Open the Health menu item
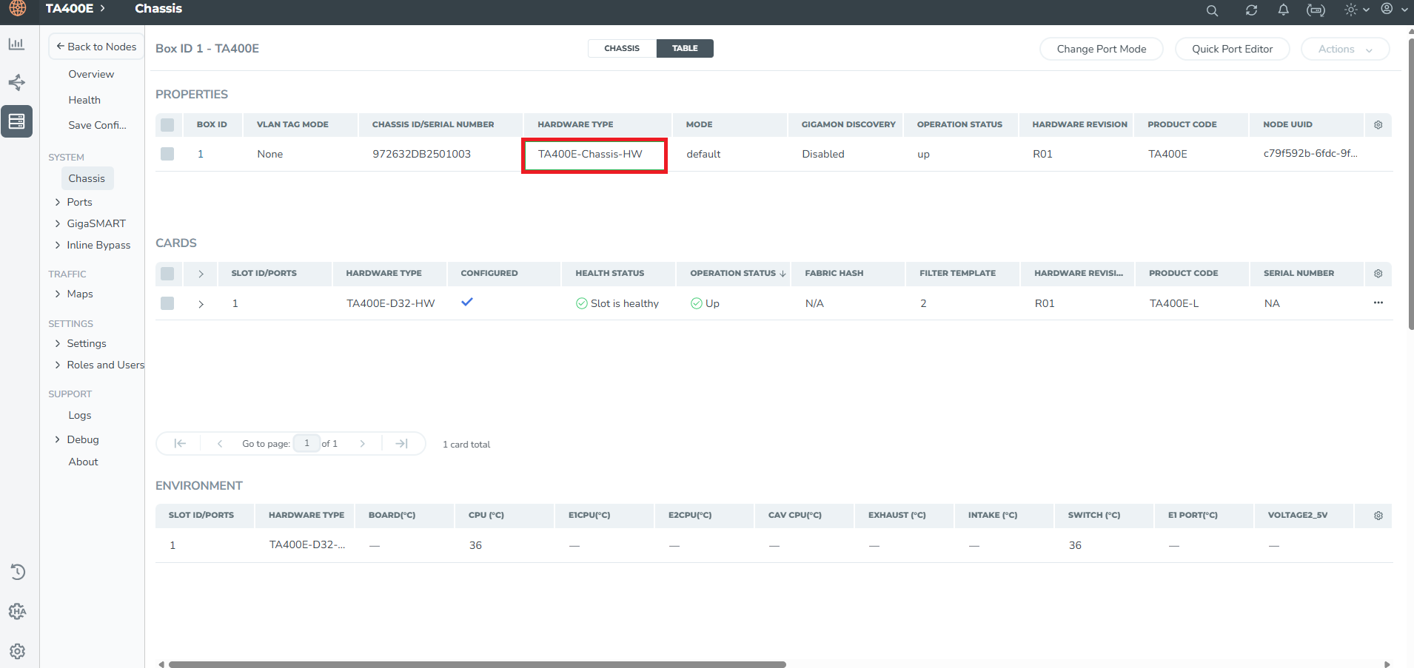 tap(84, 100)
